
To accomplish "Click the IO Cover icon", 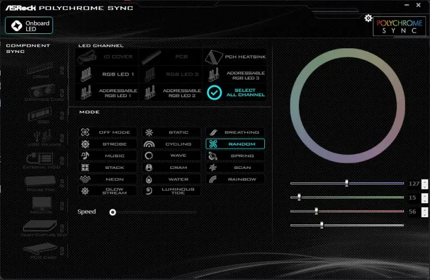I will pyautogui.click(x=87, y=57).
